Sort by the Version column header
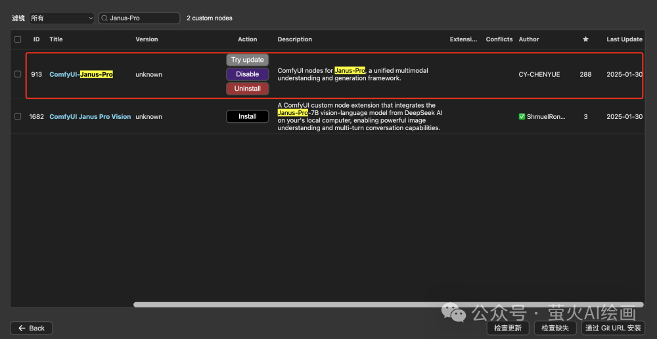 [x=147, y=39]
